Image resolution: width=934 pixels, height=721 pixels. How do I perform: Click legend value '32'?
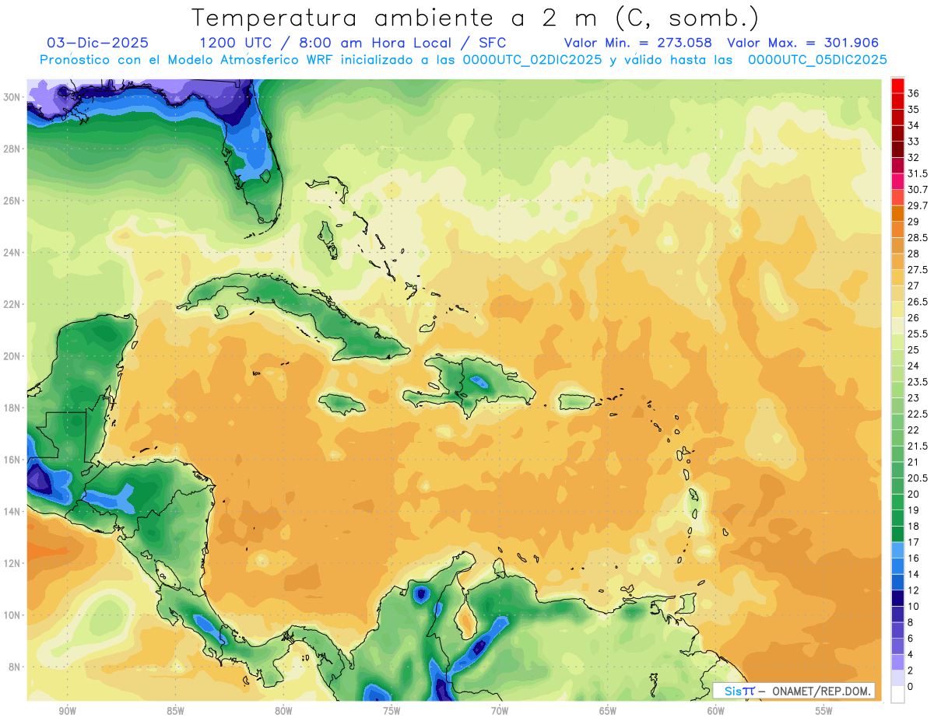[913, 157]
